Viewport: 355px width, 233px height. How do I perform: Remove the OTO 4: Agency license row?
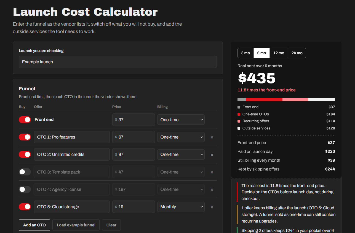212,189
